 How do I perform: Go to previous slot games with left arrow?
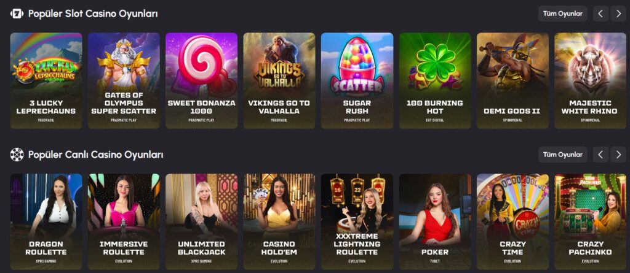[600, 13]
